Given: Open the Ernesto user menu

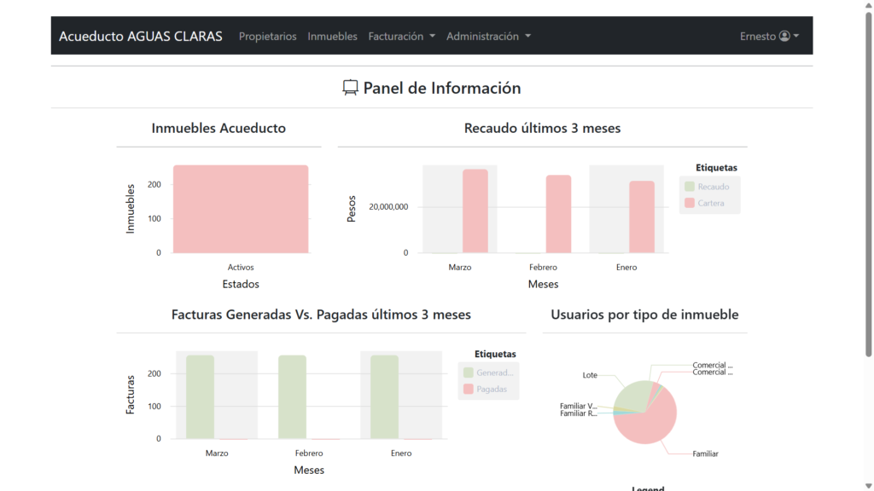Looking at the screenshot, I should [769, 37].
